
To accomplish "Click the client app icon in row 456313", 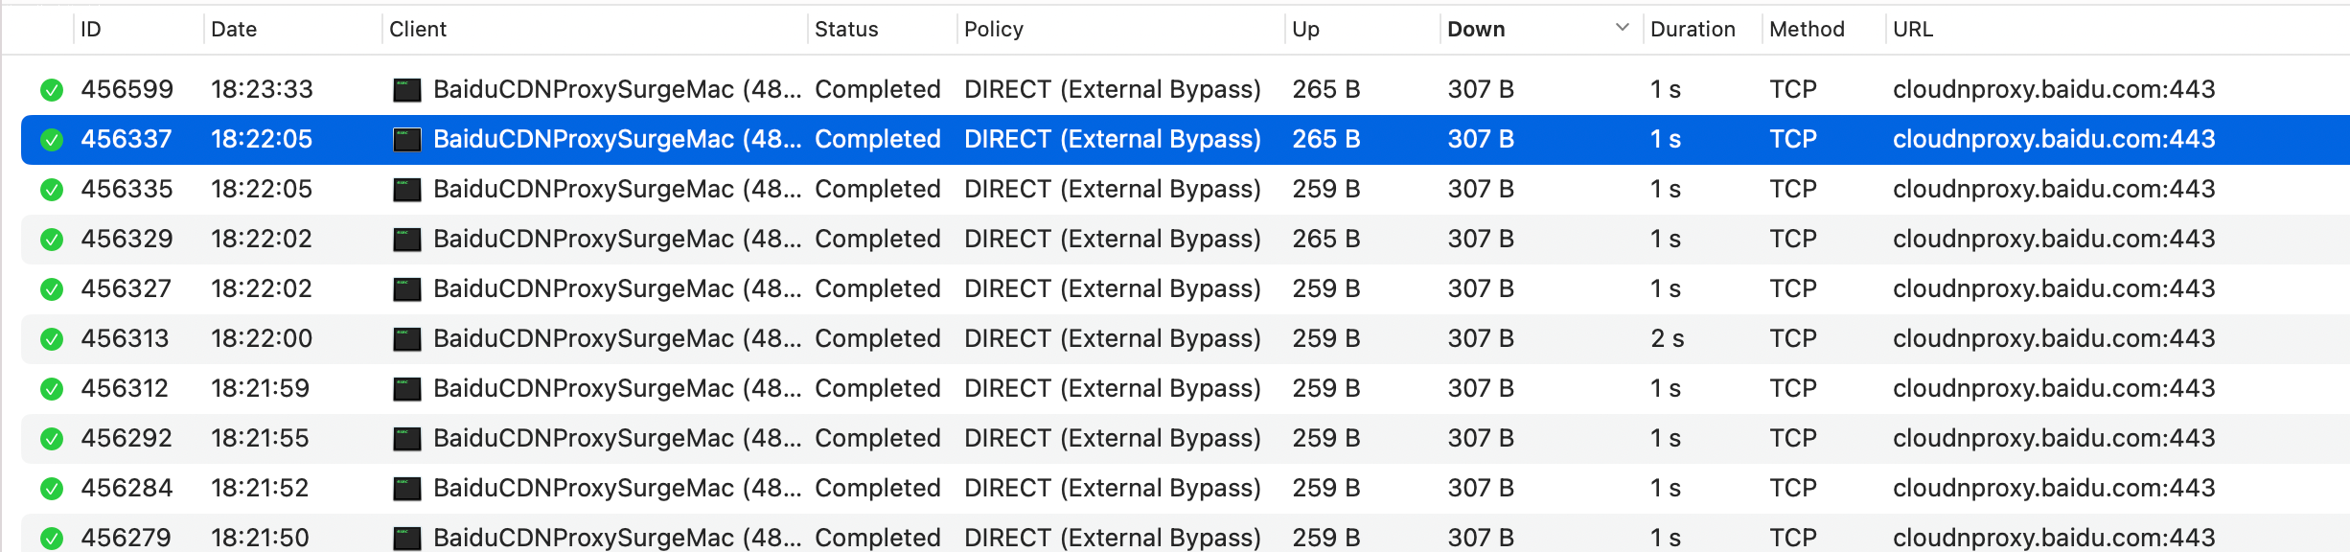I will pyautogui.click(x=407, y=339).
